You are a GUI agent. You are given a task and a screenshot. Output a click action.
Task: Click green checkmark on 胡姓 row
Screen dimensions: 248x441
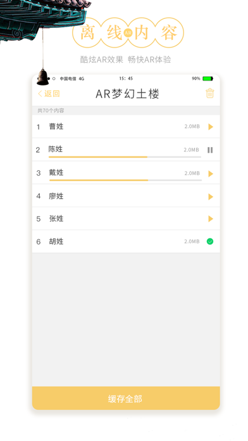coord(210,241)
